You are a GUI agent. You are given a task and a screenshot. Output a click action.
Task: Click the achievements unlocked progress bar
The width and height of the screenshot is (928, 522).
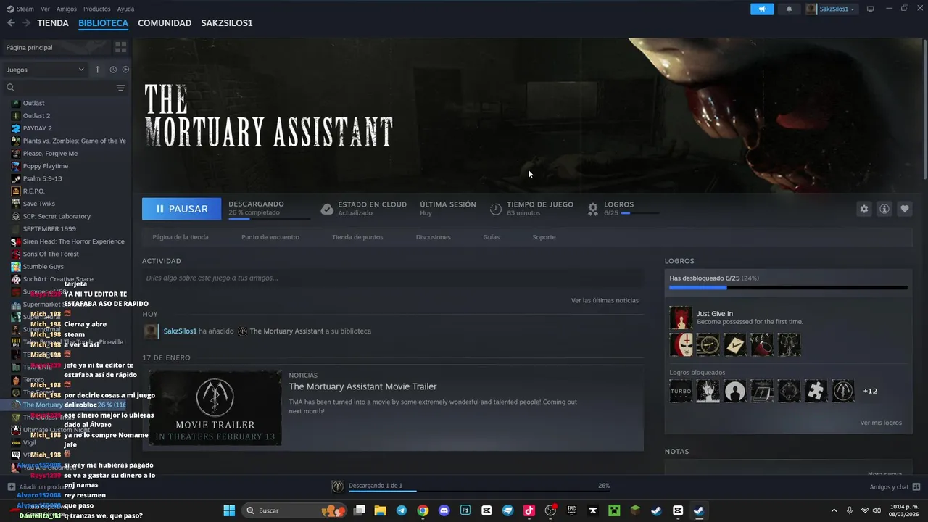tap(788, 288)
